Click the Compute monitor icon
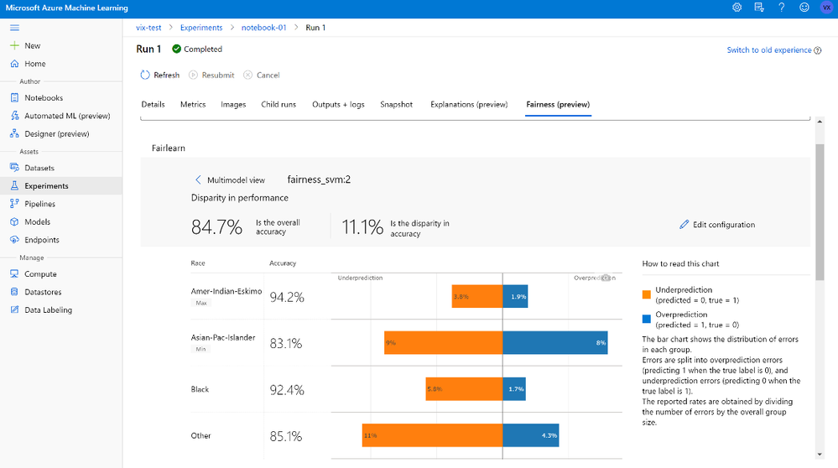The width and height of the screenshot is (838, 468). pyautogui.click(x=14, y=273)
